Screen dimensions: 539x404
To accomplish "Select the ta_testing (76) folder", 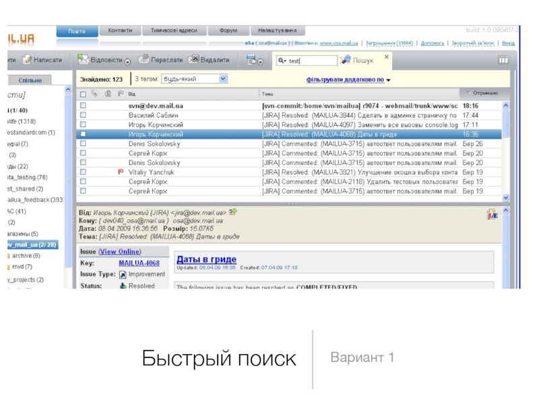I will 28,177.
